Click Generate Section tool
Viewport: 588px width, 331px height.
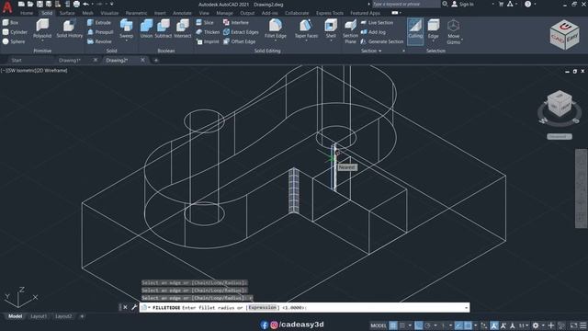[382, 41]
